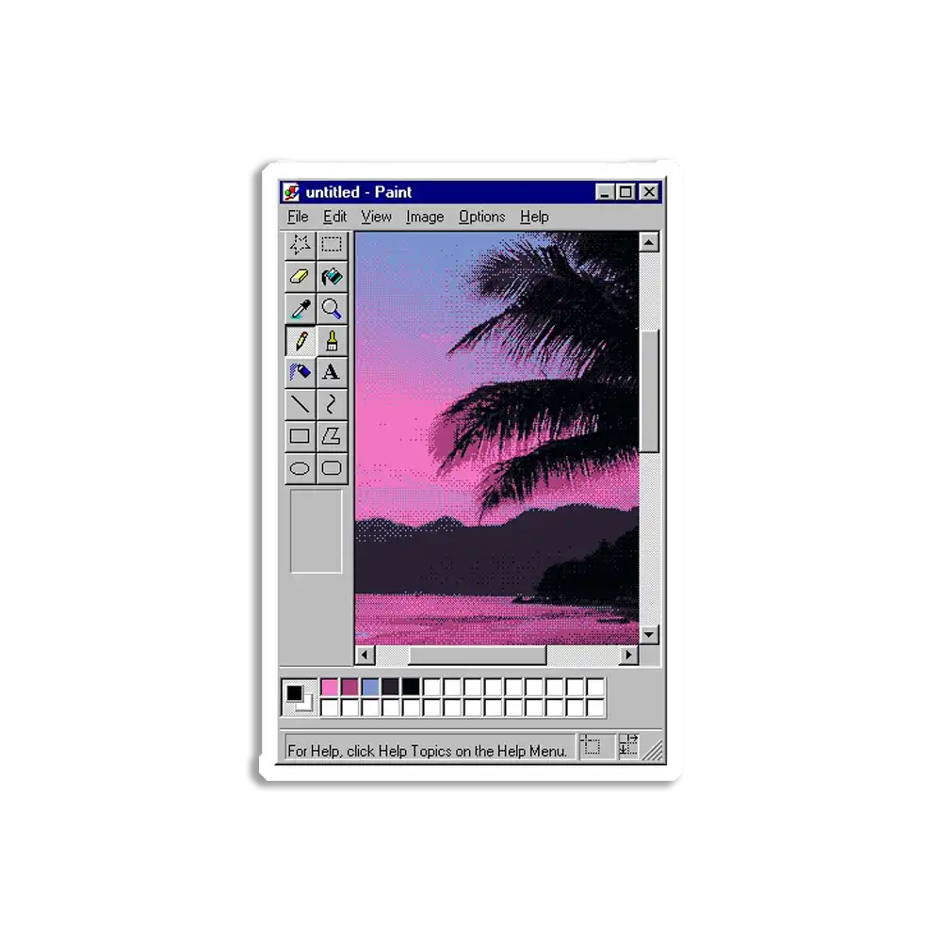Choose the periwinkle blue palette swatch
The height and width of the screenshot is (942, 942).
click(370, 688)
